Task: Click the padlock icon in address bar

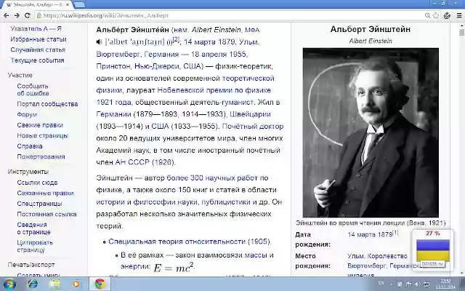Action: pos(39,15)
